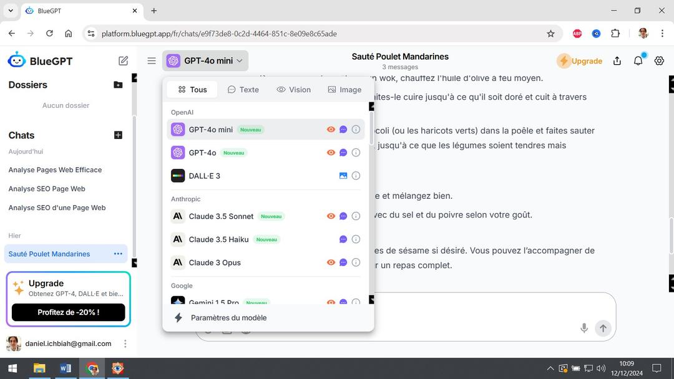
Task: Click vision eye icon on Claude 3 Opus row
Action: coord(331,262)
